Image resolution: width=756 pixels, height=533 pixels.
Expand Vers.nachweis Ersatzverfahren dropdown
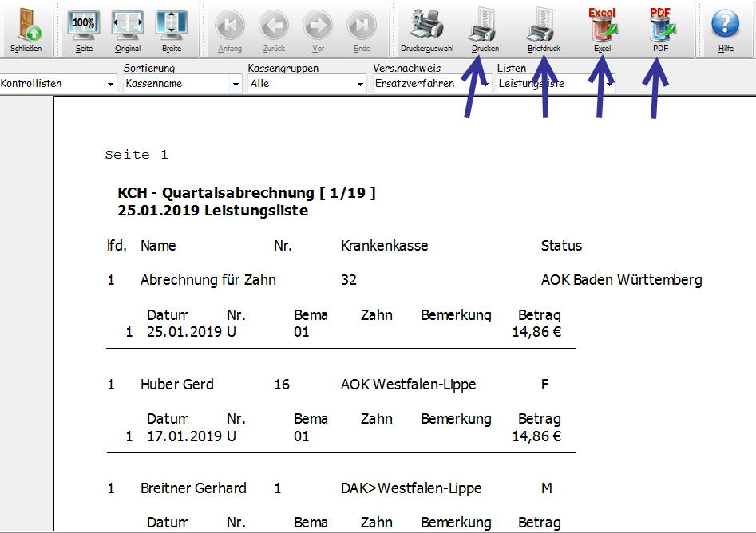coord(485,84)
